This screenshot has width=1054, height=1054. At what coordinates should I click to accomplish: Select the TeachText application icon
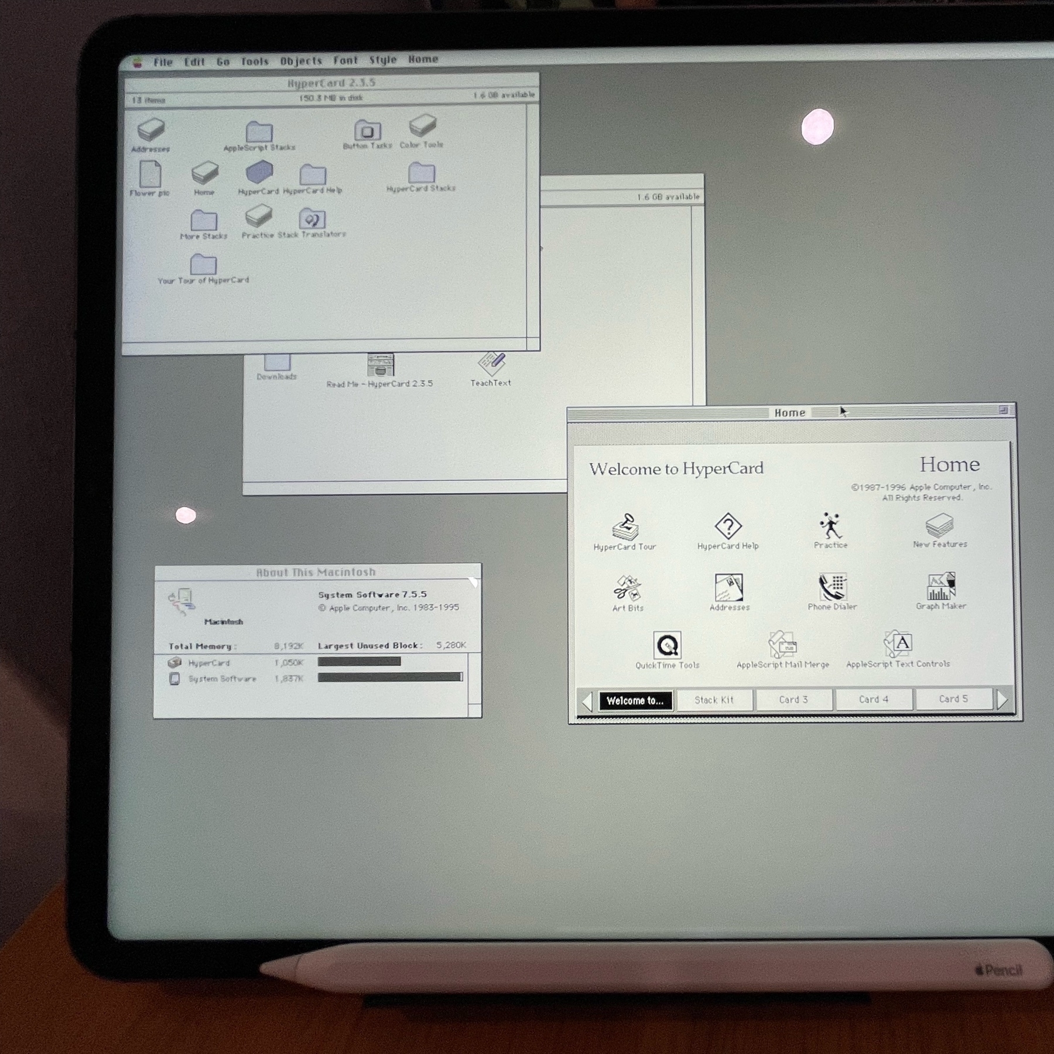[x=491, y=364]
